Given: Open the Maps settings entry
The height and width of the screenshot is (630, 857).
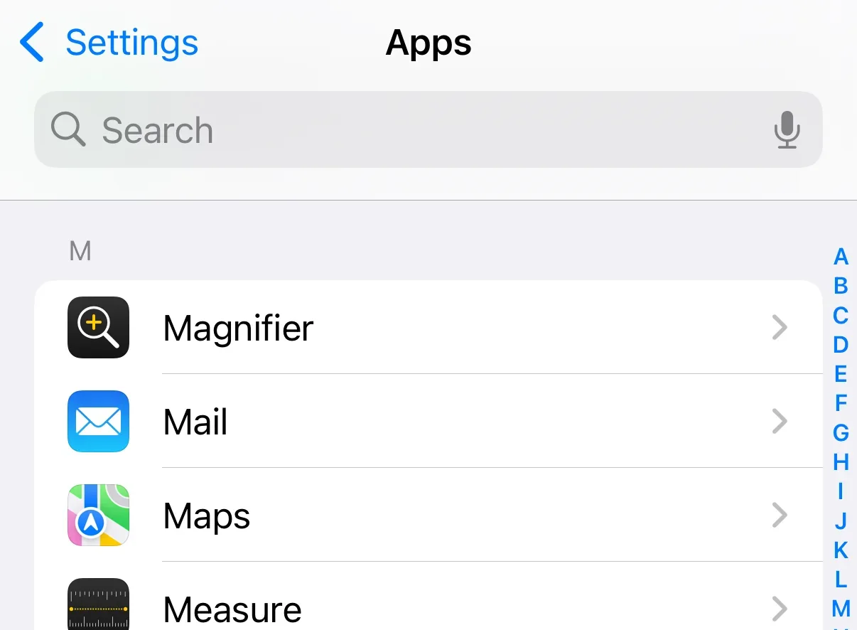Looking at the screenshot, I should tap(426, 516).
